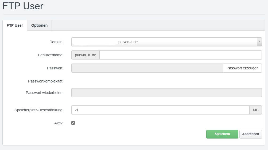Generate a password with Passwort erzeugen

pos(242,68)
